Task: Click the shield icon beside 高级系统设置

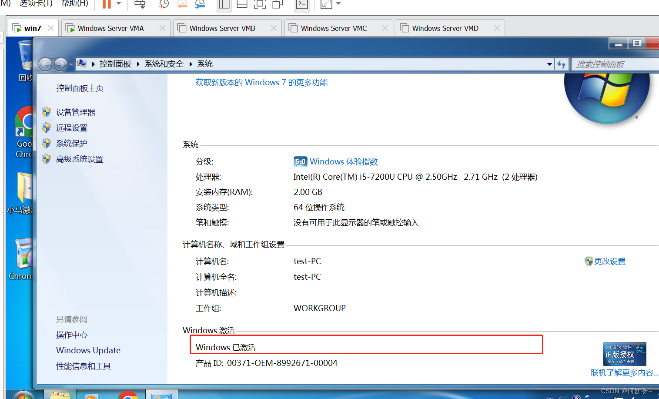Action: [46, 159]
